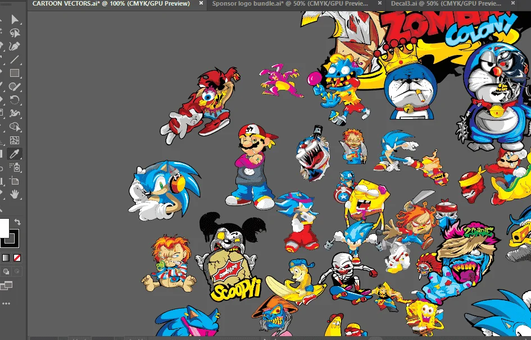The height and width of the screenshot is (340, 531).
Task: Swap fill and stroke colors arrow
Action: [17, 222]
